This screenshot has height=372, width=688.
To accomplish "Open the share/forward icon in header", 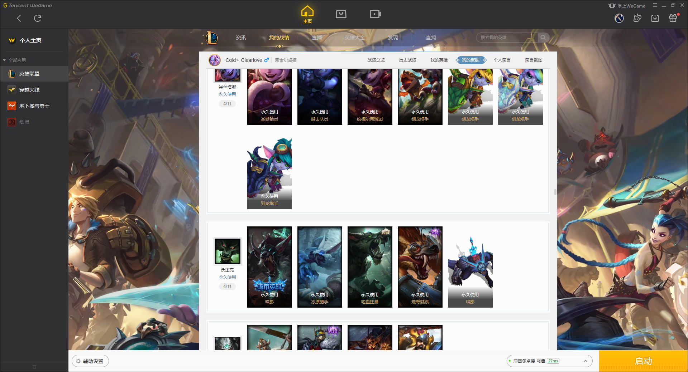I will tap(637, 18).
